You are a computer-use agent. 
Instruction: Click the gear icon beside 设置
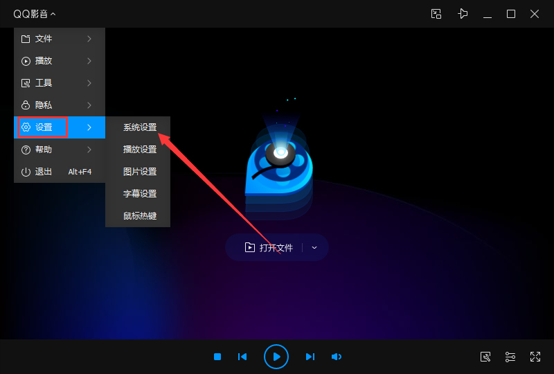coord(26,127)
